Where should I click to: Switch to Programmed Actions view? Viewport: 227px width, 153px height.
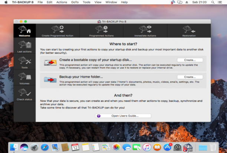[101, 31]
